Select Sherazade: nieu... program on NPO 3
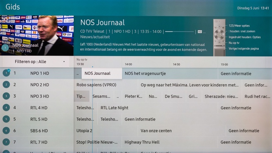 (x=221, y=97)
